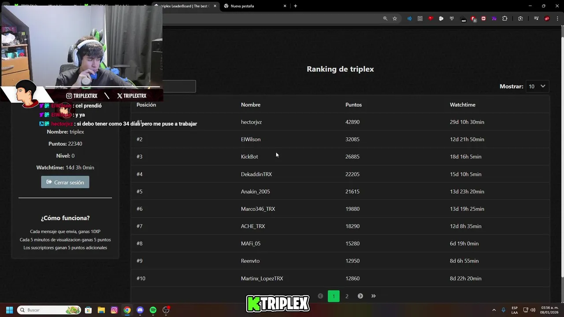
Task: Close the Triplex LeaderBoard tab
Action: click(x=215, y=6)
